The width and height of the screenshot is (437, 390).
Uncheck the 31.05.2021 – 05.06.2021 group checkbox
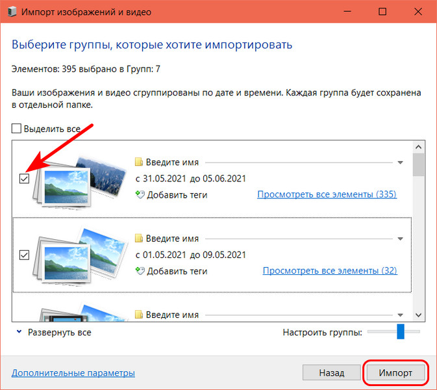coord(24,179)
